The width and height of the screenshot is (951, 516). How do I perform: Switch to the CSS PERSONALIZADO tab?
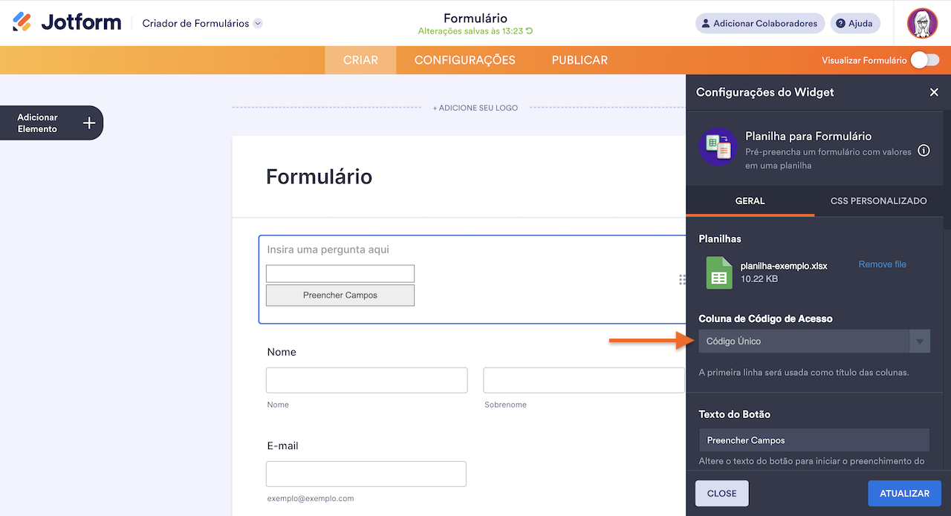pyautogui.click(x=878, y=200)
